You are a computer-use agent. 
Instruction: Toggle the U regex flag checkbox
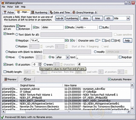point(71,41)
